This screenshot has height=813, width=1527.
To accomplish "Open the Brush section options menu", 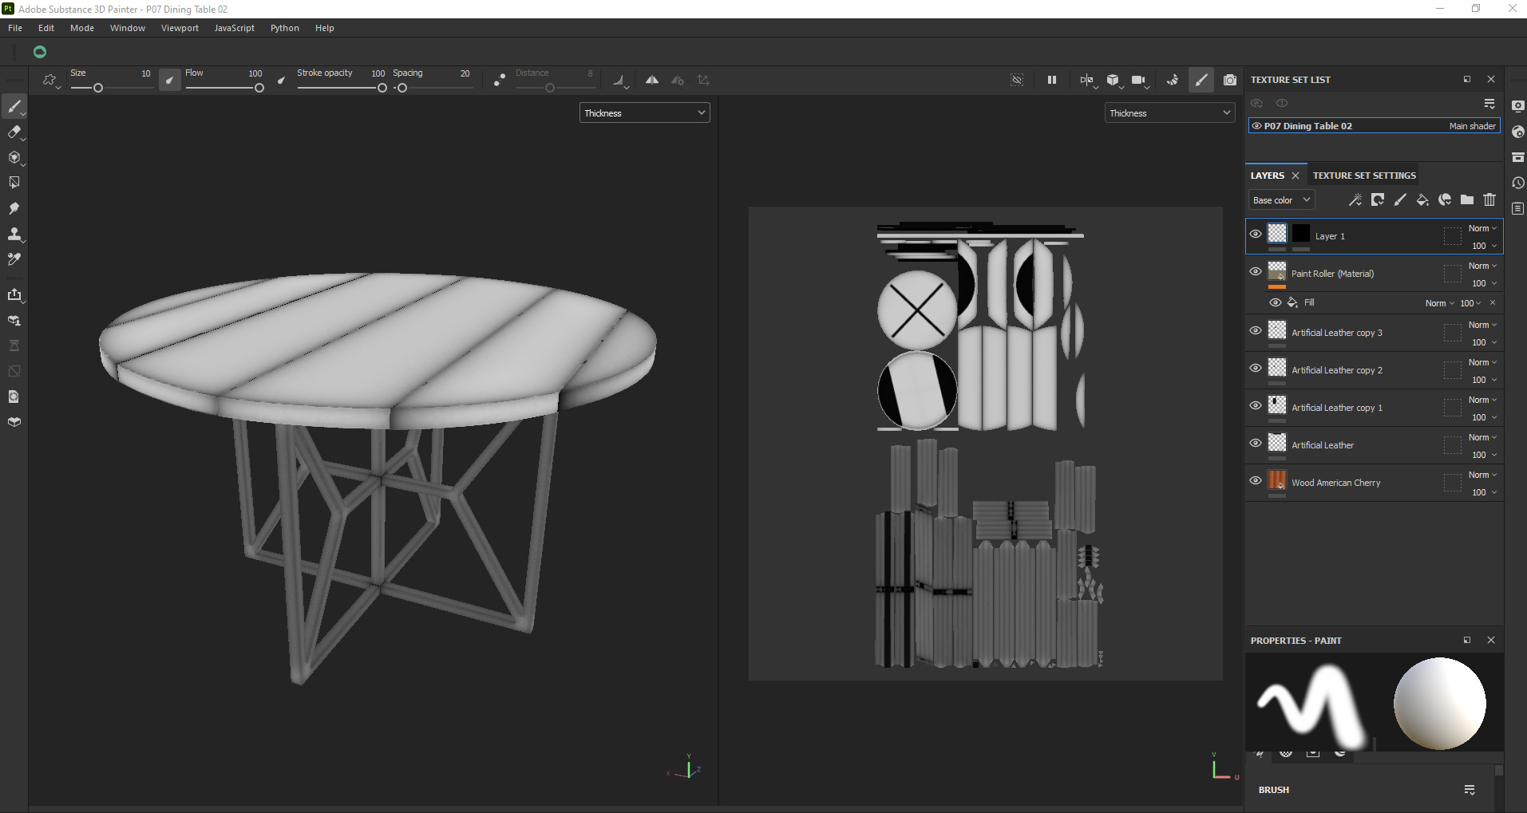I will click(x=1470, y=790).
